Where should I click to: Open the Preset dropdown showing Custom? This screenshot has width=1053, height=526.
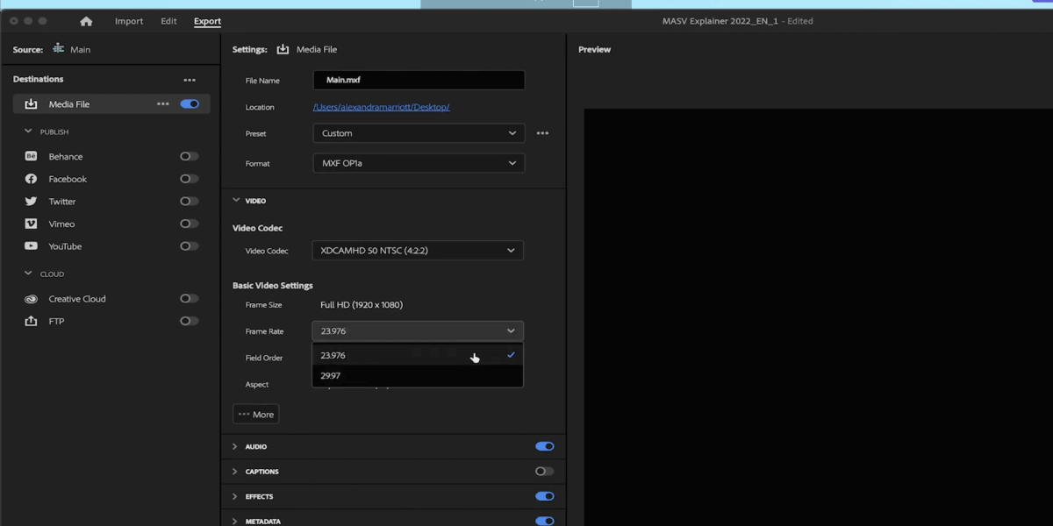(419, 133)
